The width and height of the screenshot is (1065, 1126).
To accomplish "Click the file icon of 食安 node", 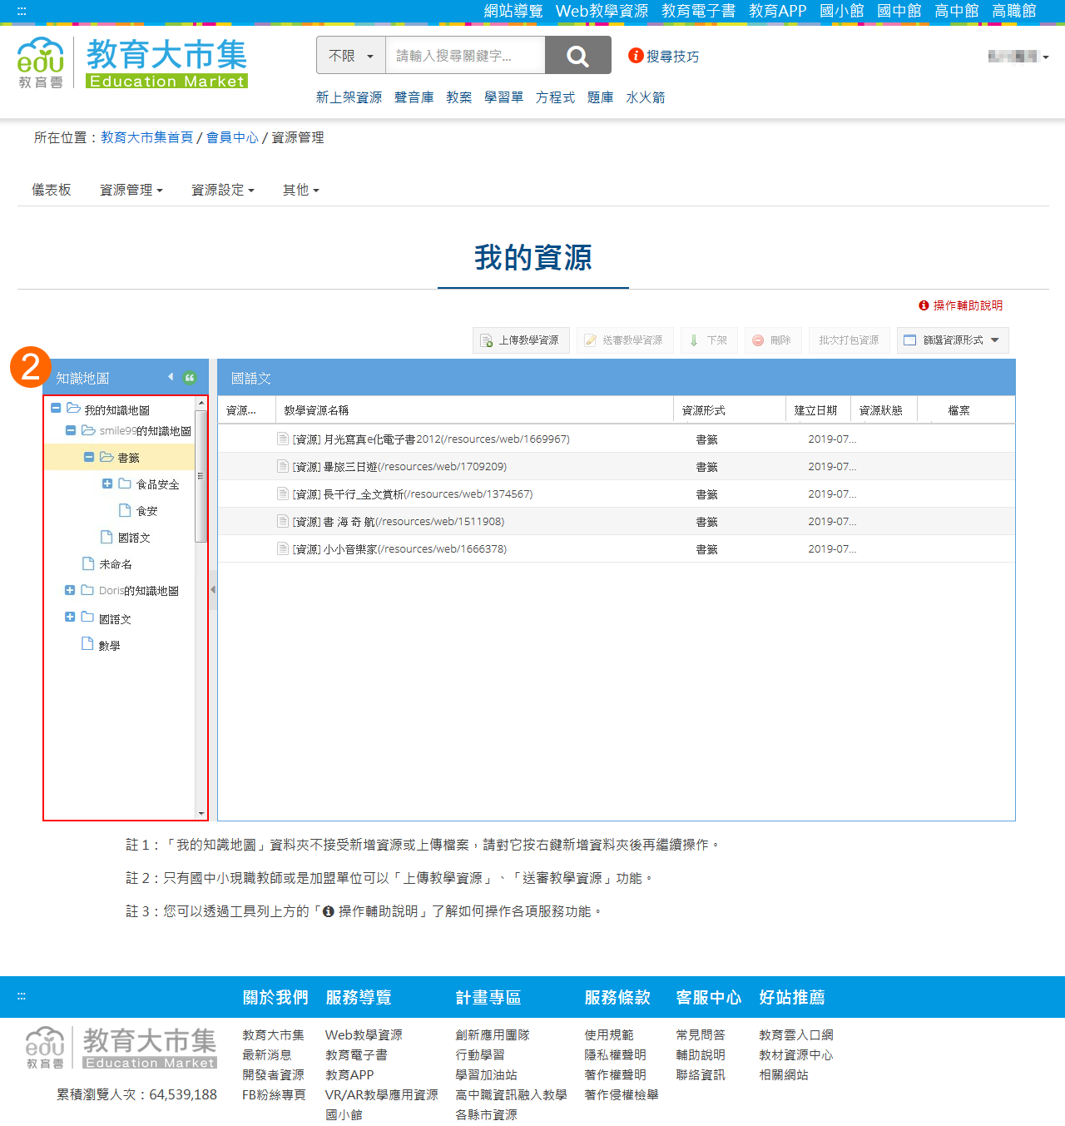I will pos(125,510).
